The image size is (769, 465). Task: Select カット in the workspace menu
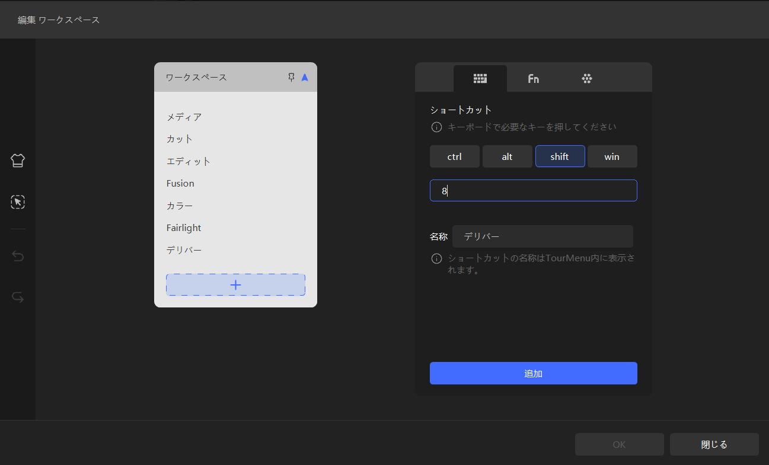180,139
